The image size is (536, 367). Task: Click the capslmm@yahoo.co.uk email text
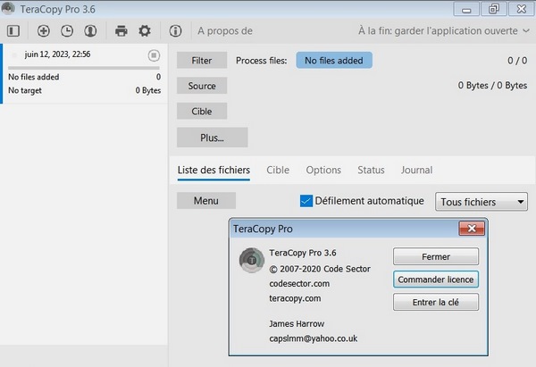(314, 338)
